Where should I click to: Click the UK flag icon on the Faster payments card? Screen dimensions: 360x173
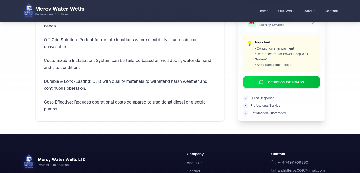252,23
